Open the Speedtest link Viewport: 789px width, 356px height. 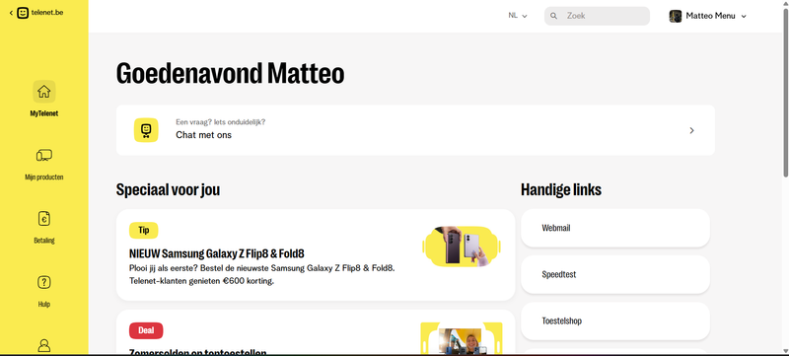coord(614,274)
